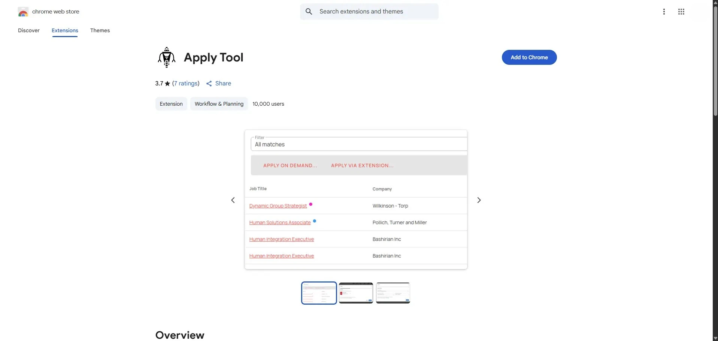Click the chrome web store title text

[x=56, y=12]
